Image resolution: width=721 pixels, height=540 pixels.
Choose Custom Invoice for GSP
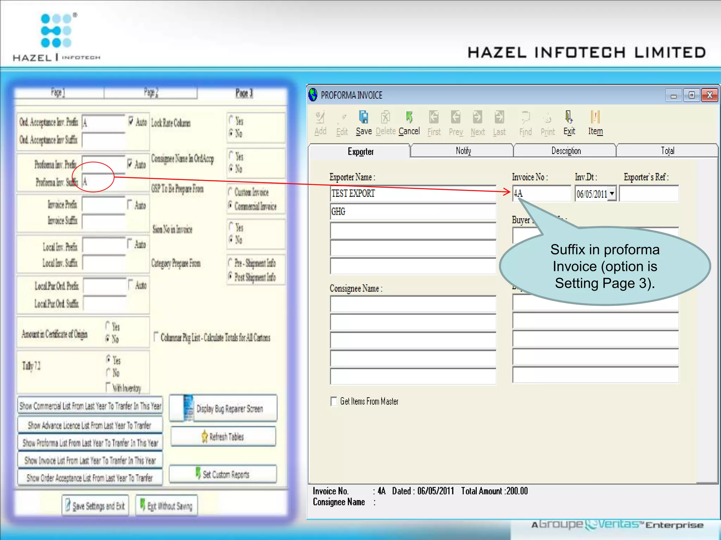click(x=231, y=192)
